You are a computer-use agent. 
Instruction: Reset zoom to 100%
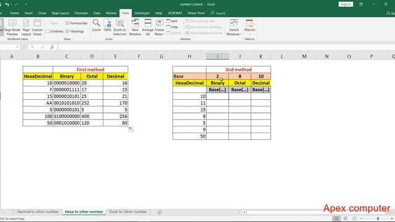coord(107,25)
